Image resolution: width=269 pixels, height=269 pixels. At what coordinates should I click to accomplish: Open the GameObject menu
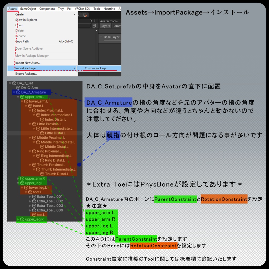pos(28,9)
